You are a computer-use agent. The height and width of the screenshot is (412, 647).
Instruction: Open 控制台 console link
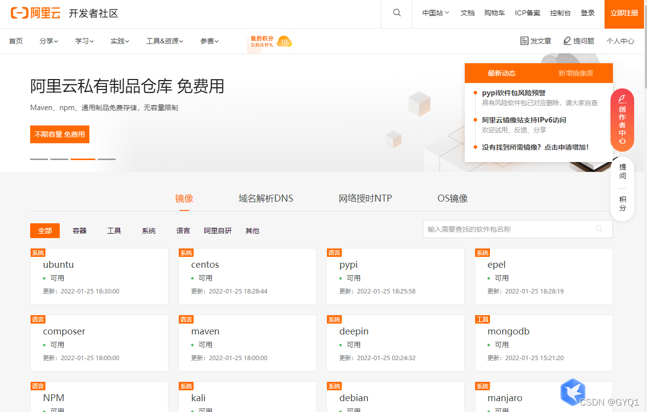coord(561,13)
